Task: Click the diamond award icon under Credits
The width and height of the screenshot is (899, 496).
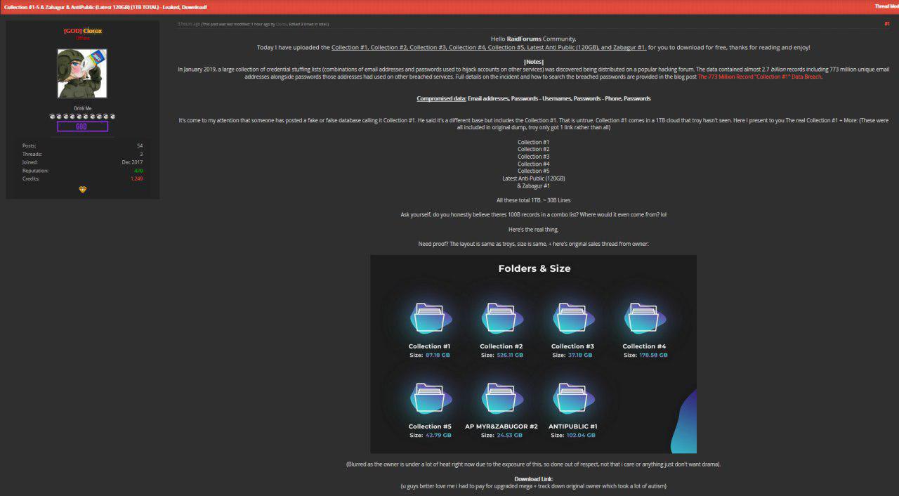Action: [82, 190]
